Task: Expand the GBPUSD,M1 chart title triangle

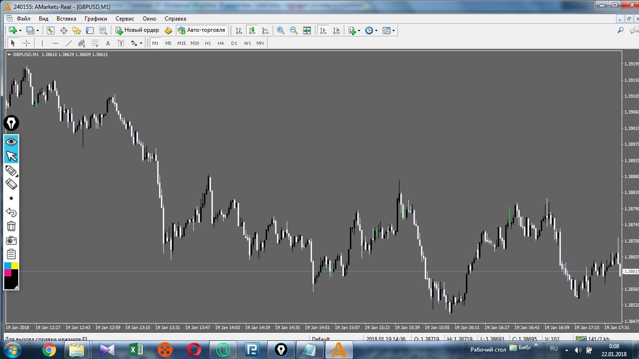Action: tap(9, 55)
